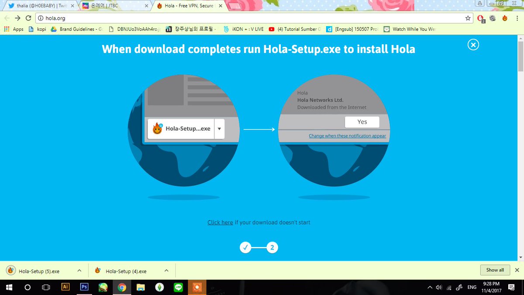The height and width of the screenshot is (295, 524).
Task: Open Brand Guidelines bookmark
Action: coord(76,29)
